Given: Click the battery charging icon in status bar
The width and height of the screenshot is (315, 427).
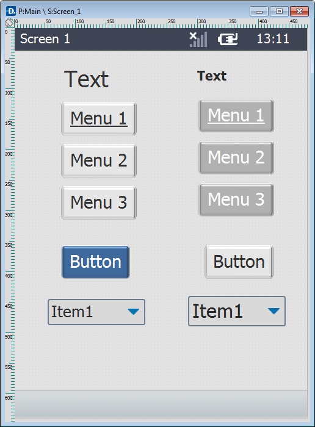Looking at the screenshot, I should point(228,39).
